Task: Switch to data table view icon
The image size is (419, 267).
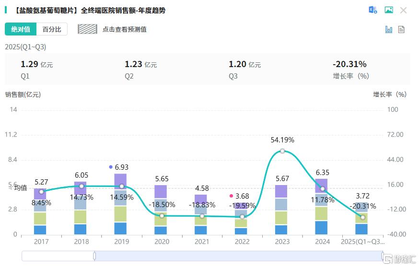Action: coord(401,29)
